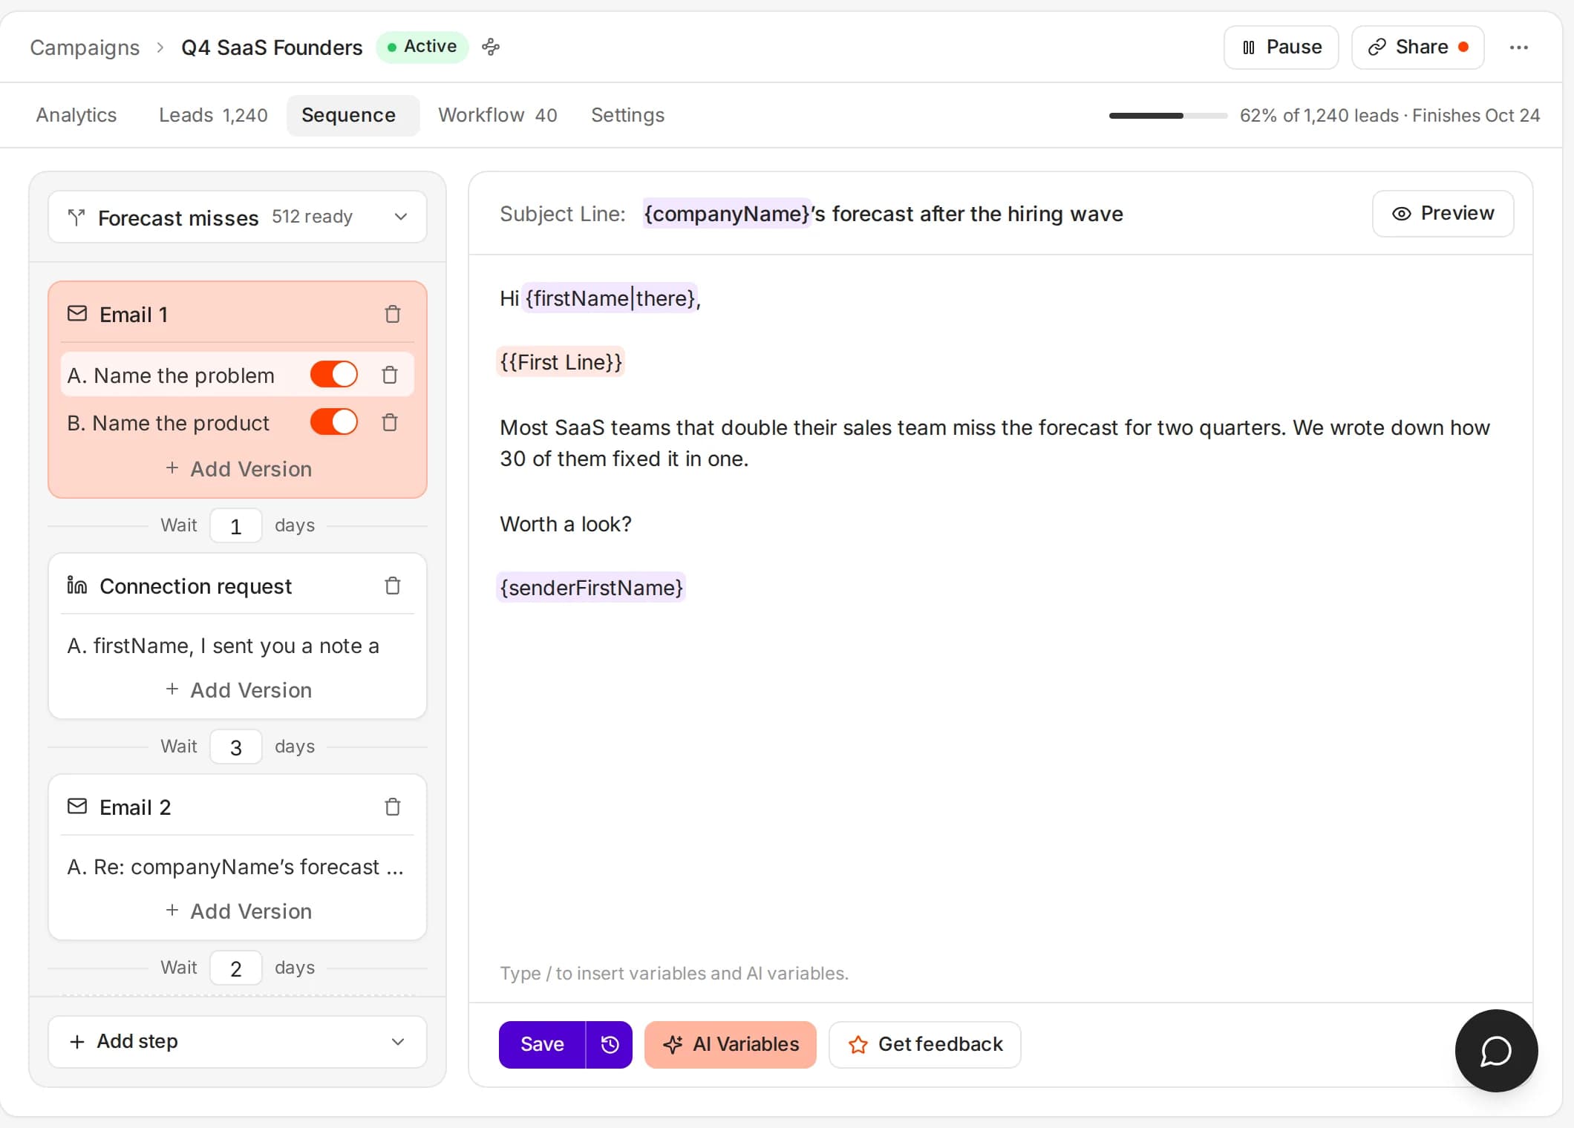Click the Email 2 envelope icon
Viewport: 1574px width, 1128px height.
[x=77, y=806]
